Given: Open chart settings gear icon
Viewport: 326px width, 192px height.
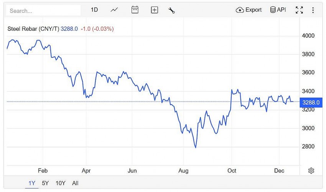Looking at the screenshot, I should (311, 171).
